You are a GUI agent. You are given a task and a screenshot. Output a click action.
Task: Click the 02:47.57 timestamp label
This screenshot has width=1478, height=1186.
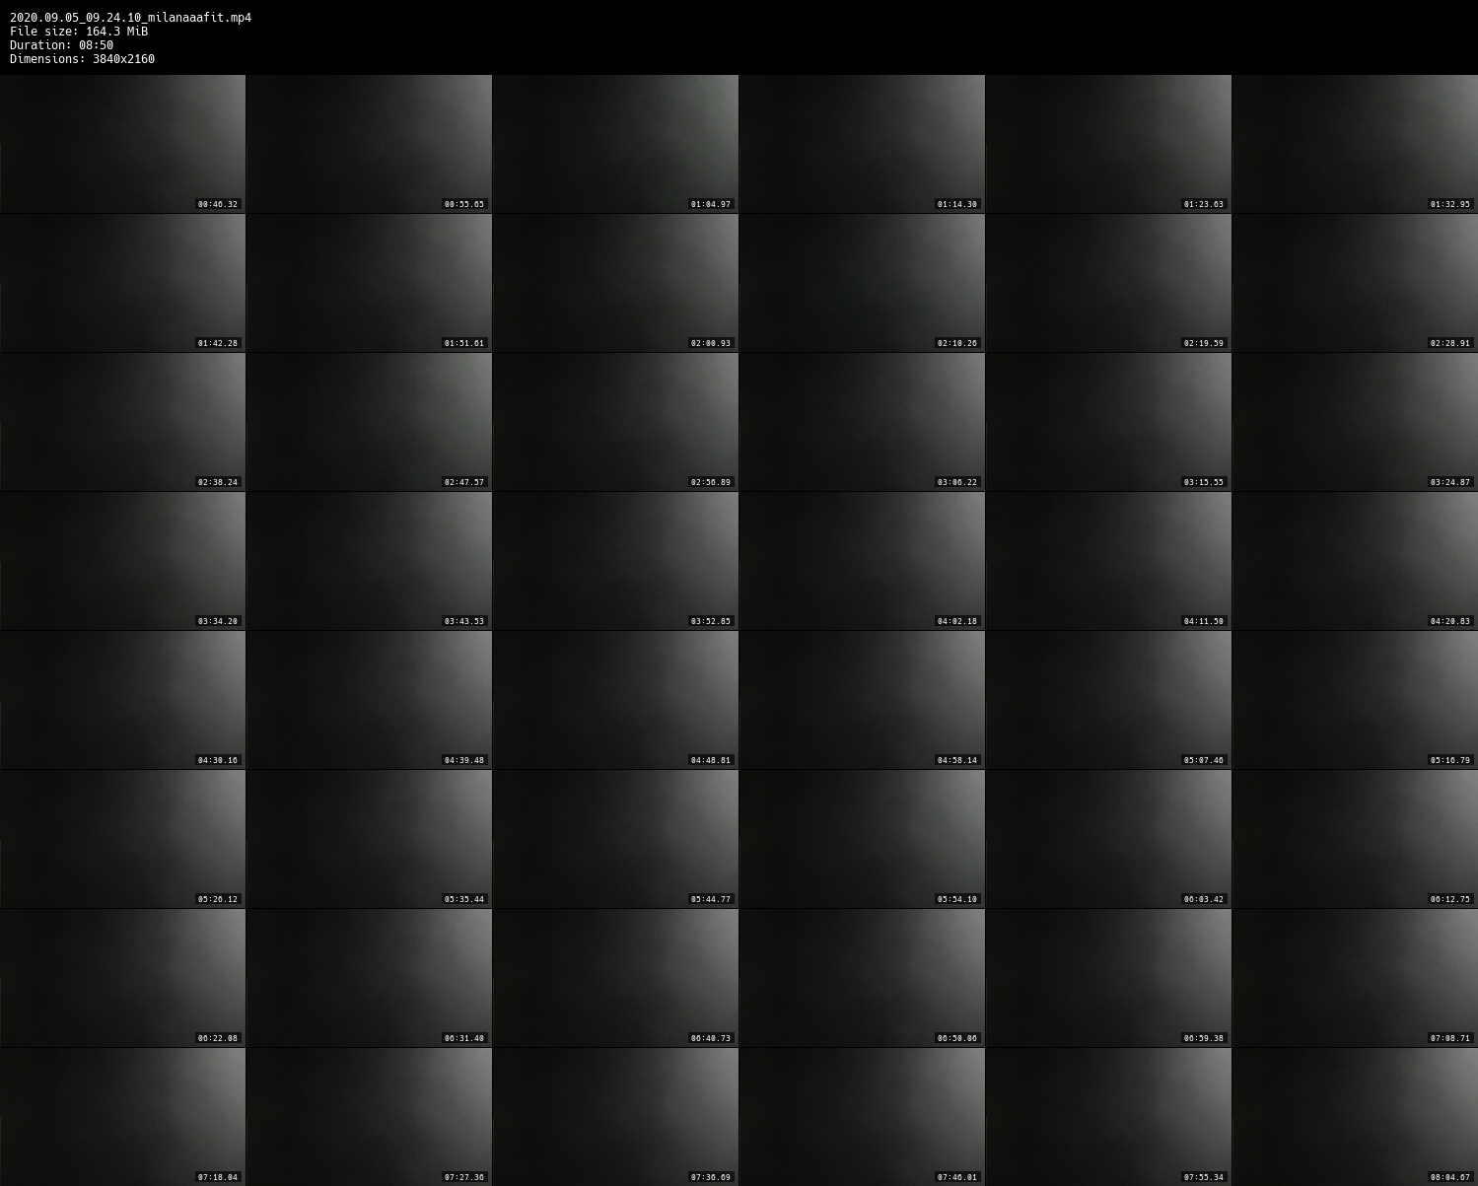(464, 483)
